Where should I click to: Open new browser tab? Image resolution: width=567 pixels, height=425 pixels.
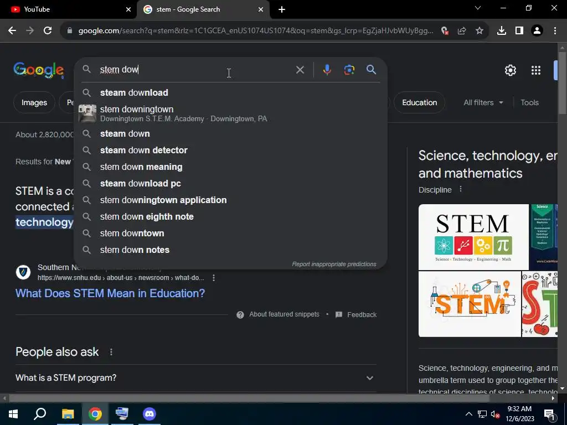click(282, 10)
